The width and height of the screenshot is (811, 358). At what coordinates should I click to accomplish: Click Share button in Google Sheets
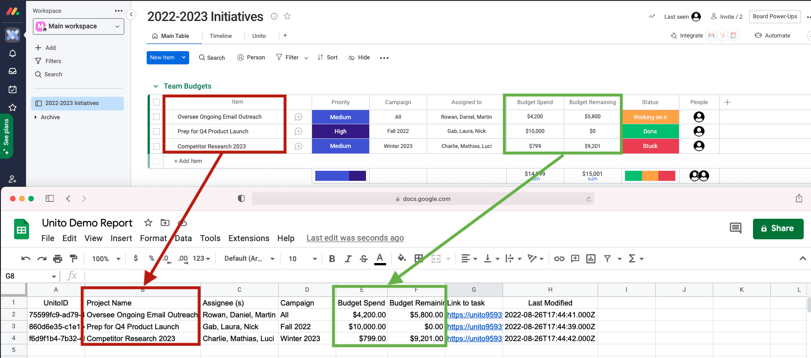click(x=778, y=228)
